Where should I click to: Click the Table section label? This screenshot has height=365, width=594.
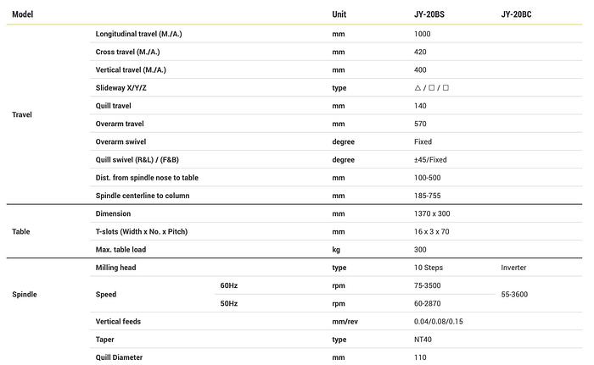[21, 231]
